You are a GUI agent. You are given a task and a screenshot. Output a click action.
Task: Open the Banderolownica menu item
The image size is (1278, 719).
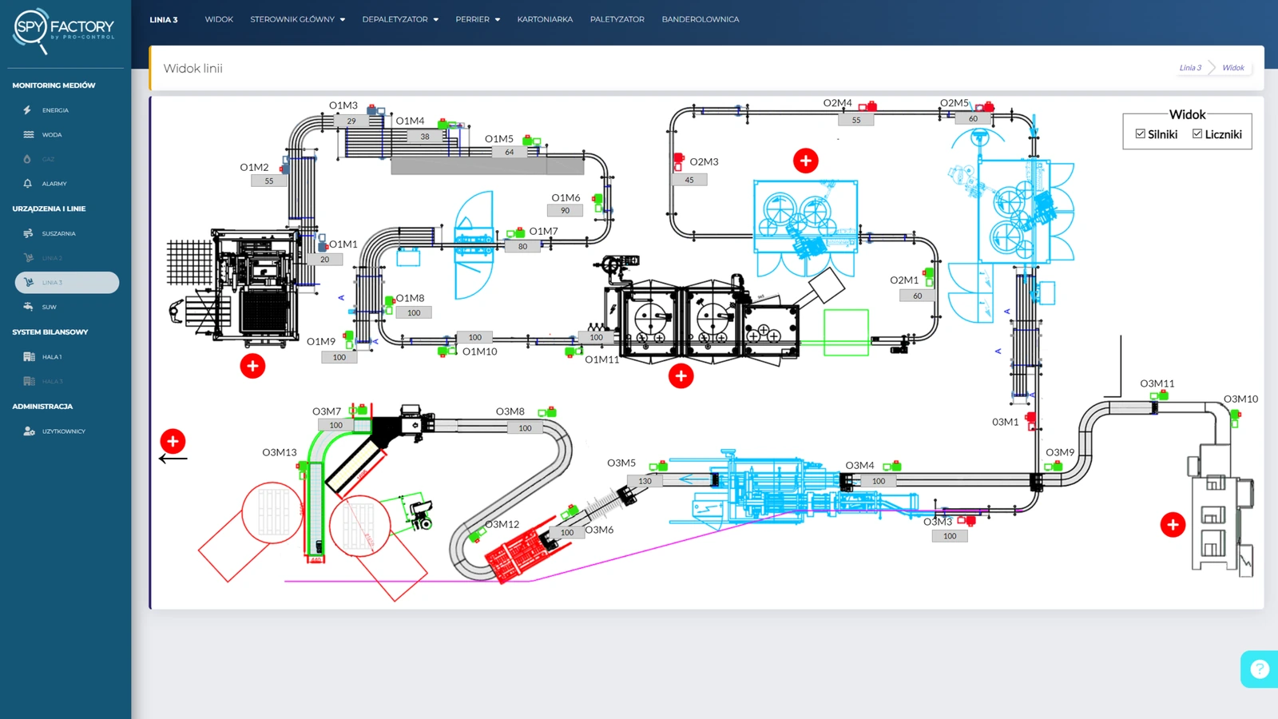point(700,19)
